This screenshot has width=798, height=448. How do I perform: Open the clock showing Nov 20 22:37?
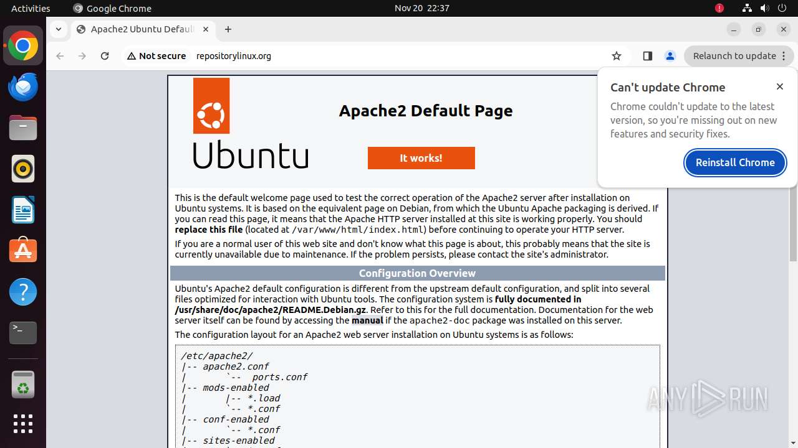click(422, 8)
